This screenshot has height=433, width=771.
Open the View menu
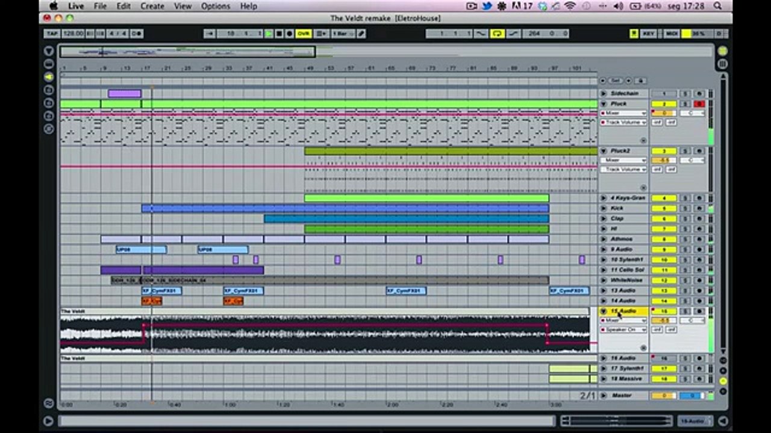click(x=183, y=6)
